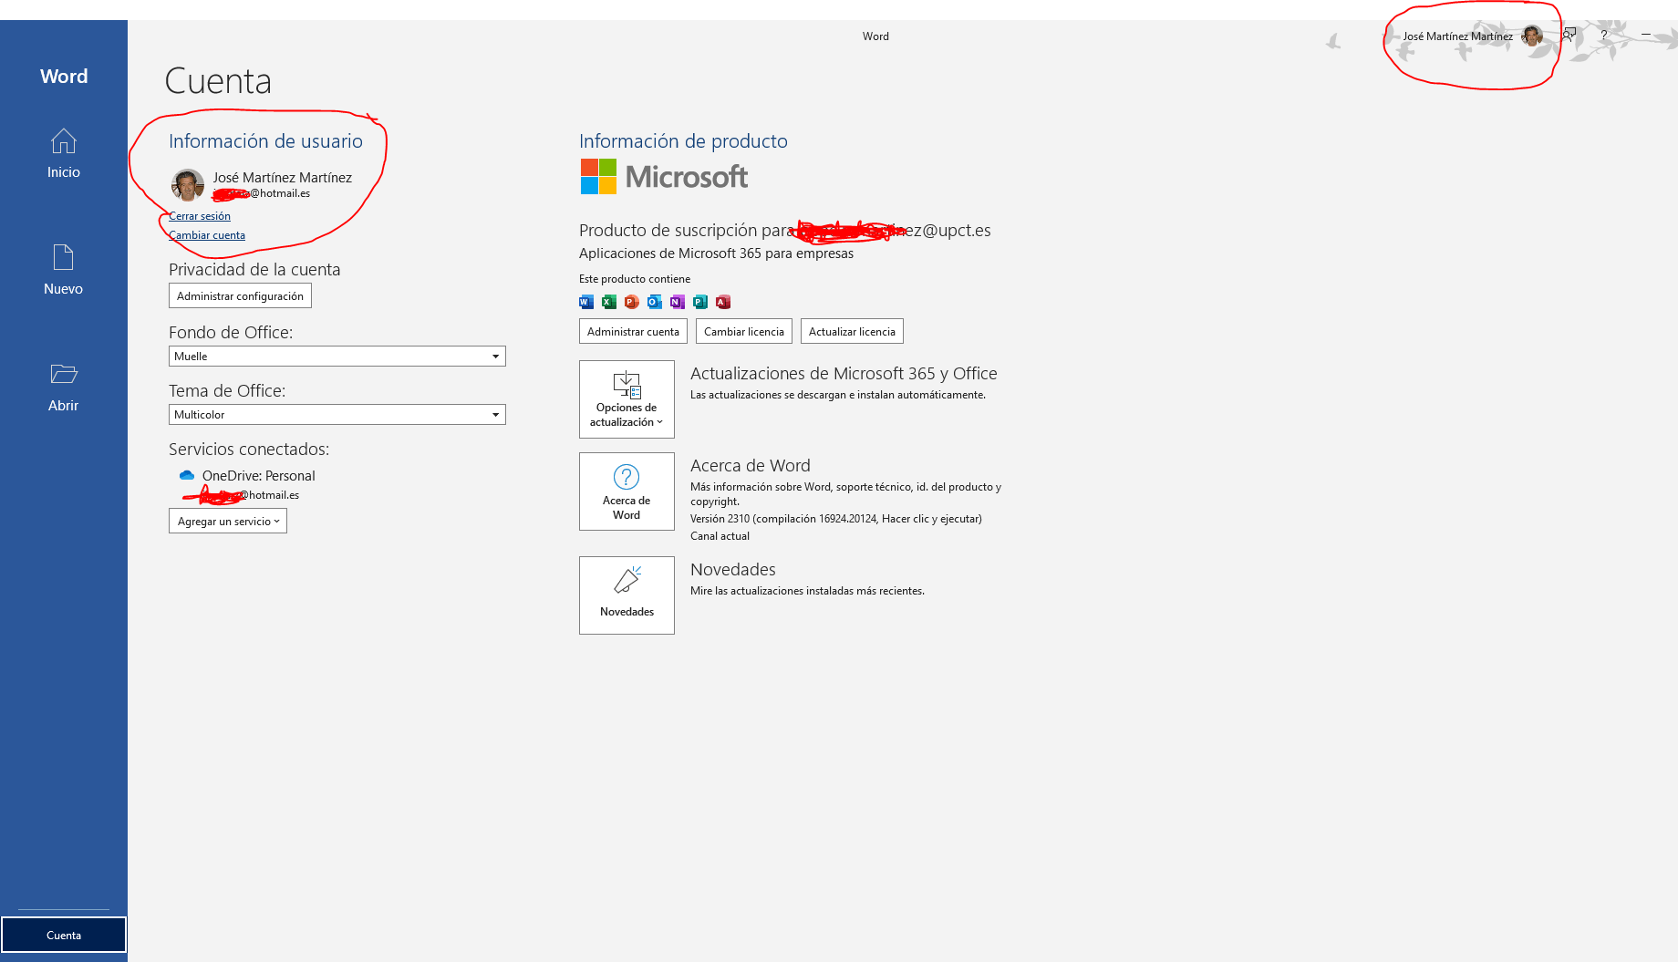This screenshot has width=1678, height=962.
Task: Open the Novedades button with megaphone icon
Action: [627, 595]
